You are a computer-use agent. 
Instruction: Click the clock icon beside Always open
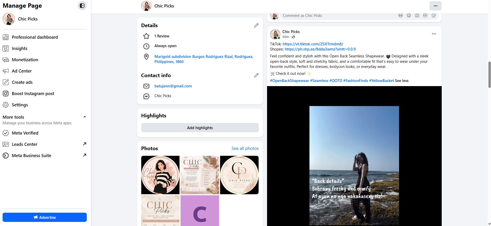point(146,46)
